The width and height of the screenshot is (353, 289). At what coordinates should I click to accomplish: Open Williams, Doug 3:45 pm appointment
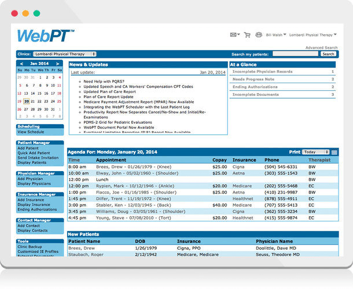141,212
